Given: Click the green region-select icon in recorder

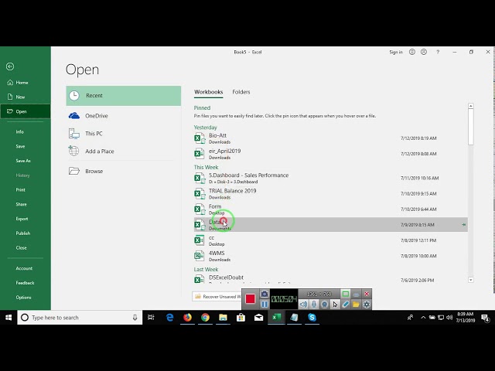Looking at the screenshot, I should tap(346, 294).
